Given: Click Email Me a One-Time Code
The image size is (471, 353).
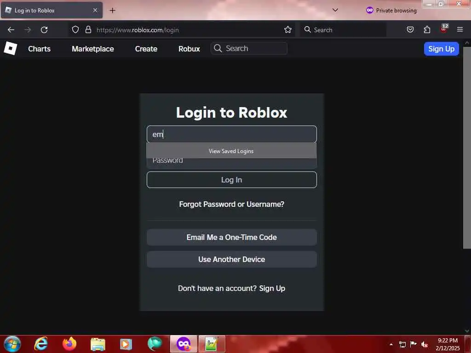Looking at the screenshot, I should coord(232,237).
